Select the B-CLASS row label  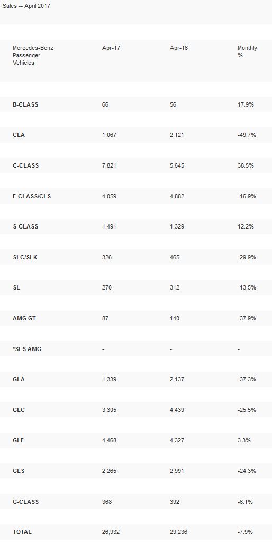pos(25,104)
